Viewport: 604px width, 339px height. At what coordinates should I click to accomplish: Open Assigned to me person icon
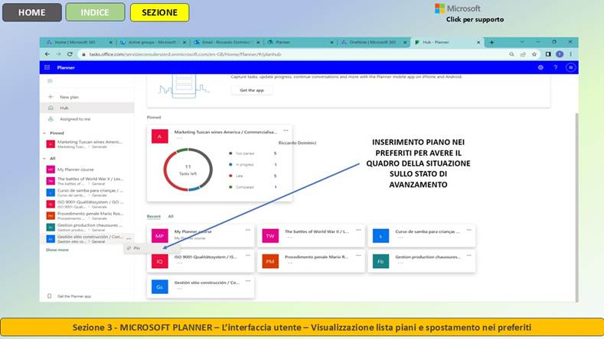point(51,119)
